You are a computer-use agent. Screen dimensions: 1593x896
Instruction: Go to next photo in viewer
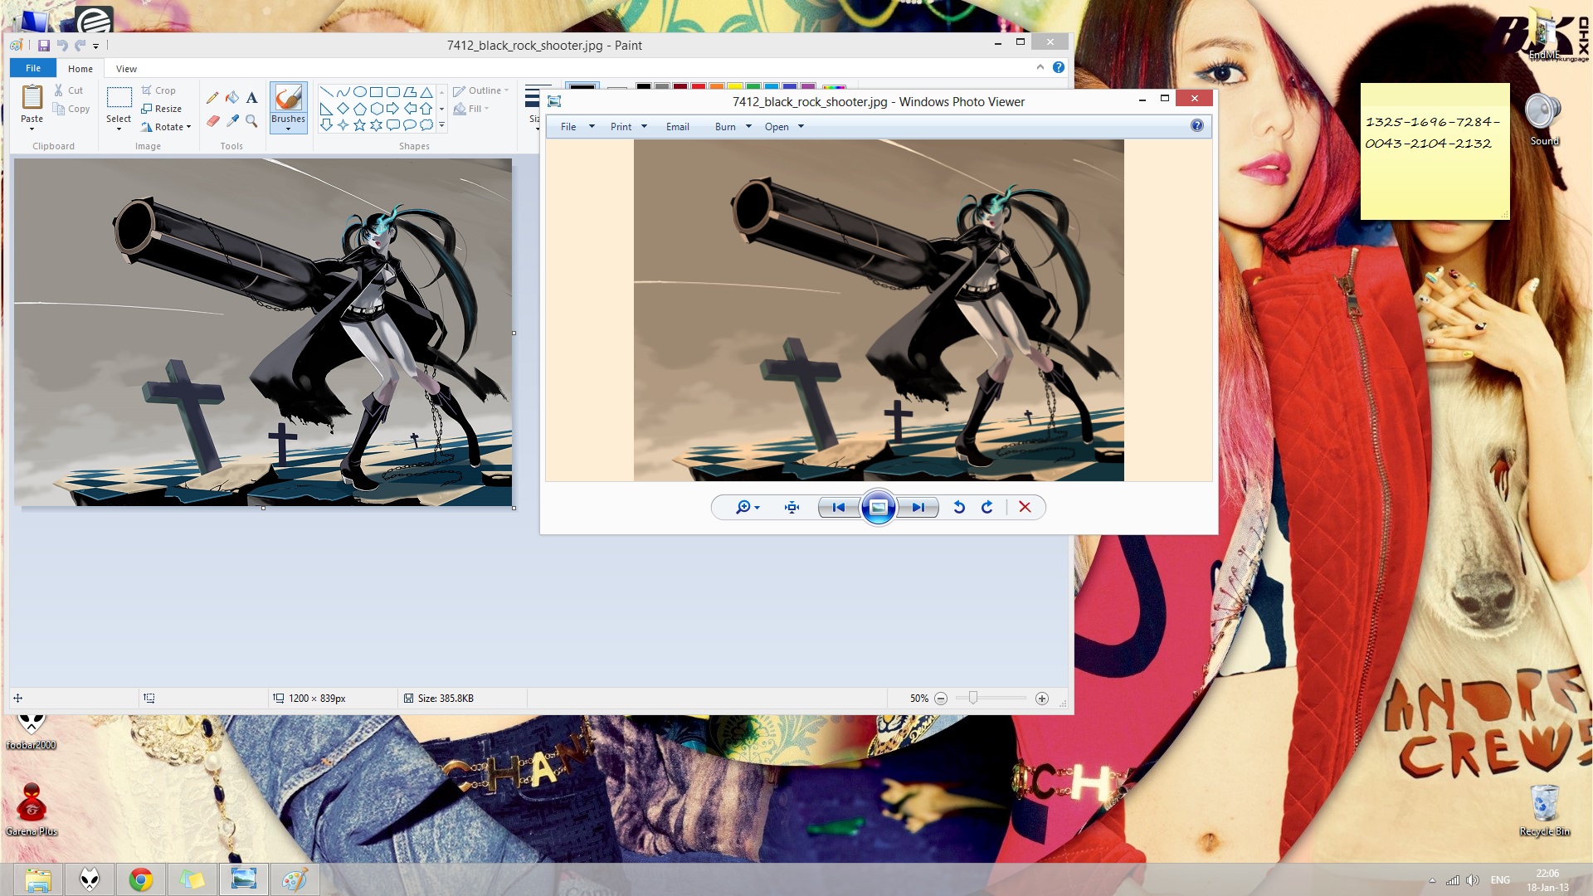click(x=918, y=507)
